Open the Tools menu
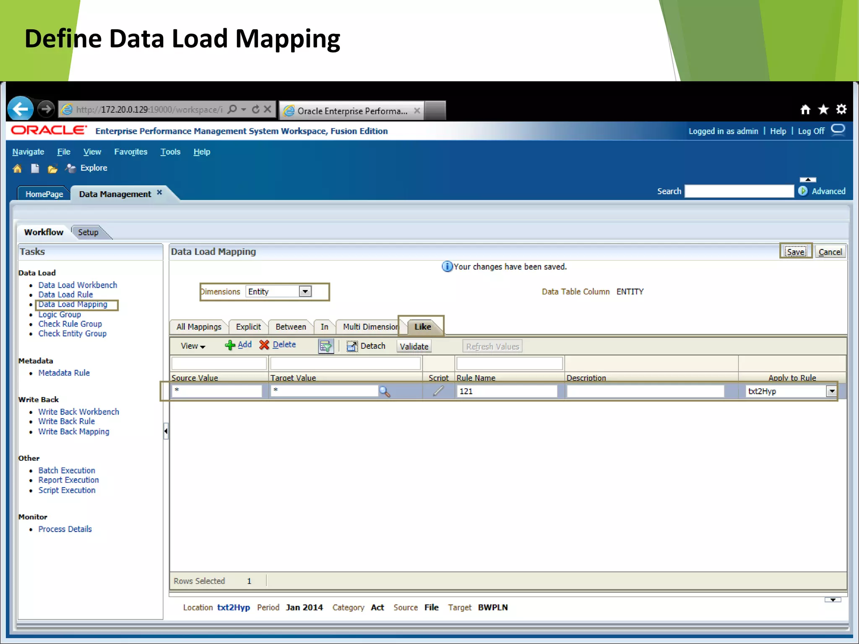Image resolution: width=859 pixels, height=644 pixels. pos(170,152)
